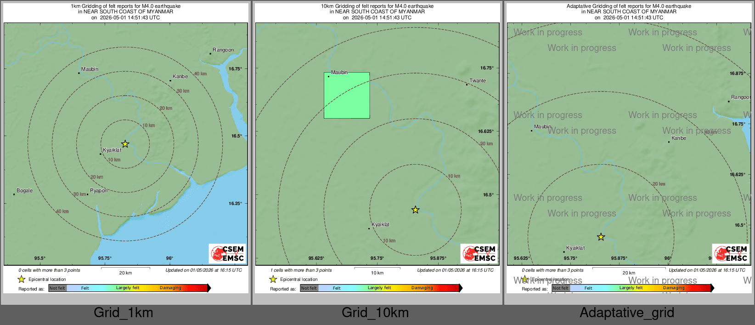Click Rangoon city label on the 1km map
Screen dimensions: 755x325
point(223,50)
